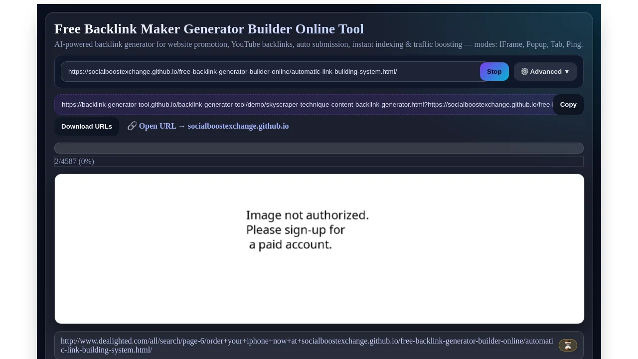Click the AI-powered backlink generator description
The width and height of the screenshot is (638, 359).
319,44
